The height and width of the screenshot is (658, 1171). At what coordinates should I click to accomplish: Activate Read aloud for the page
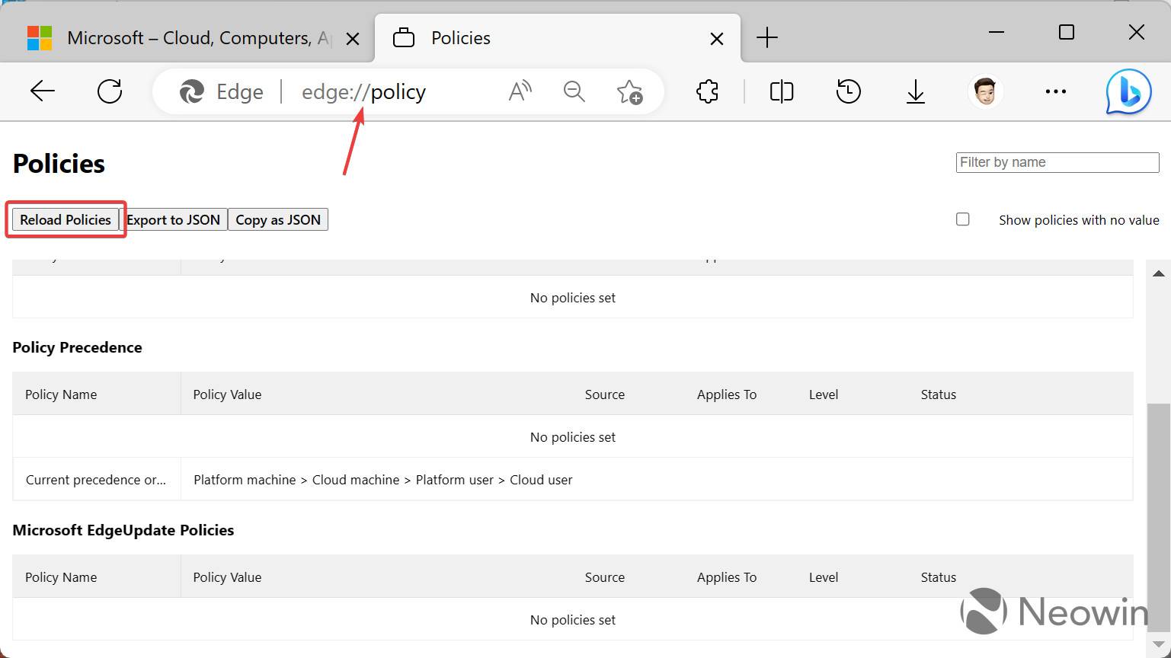coord(520,91)
